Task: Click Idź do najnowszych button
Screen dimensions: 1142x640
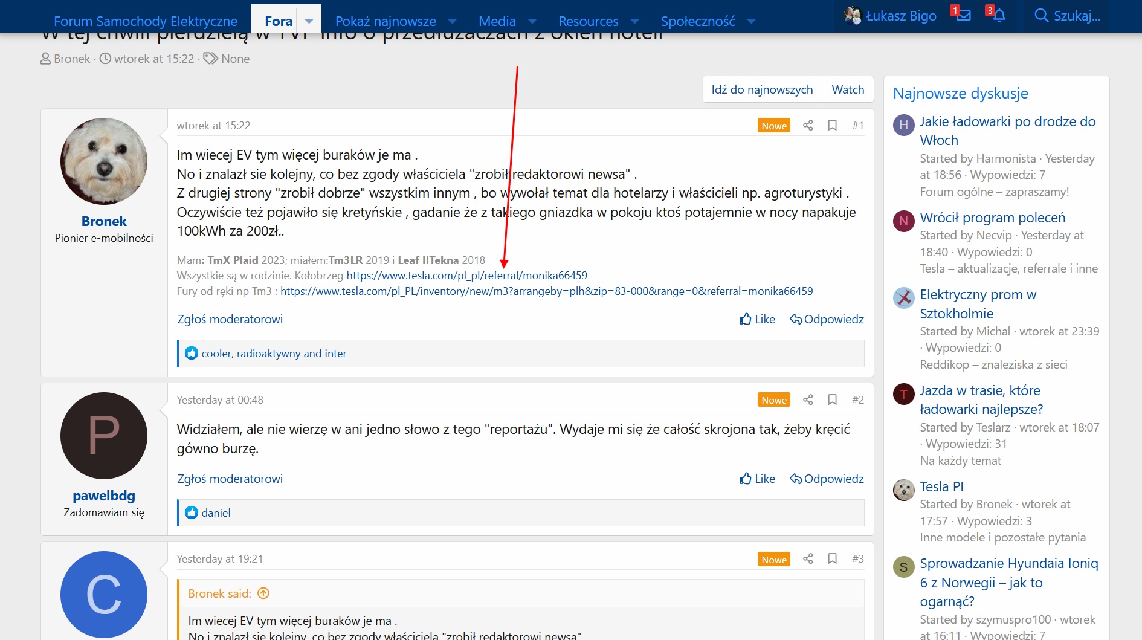Action: [762, 89]
